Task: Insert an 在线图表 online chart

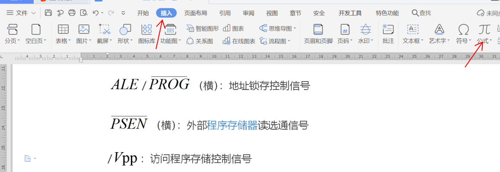Action: 239,41
